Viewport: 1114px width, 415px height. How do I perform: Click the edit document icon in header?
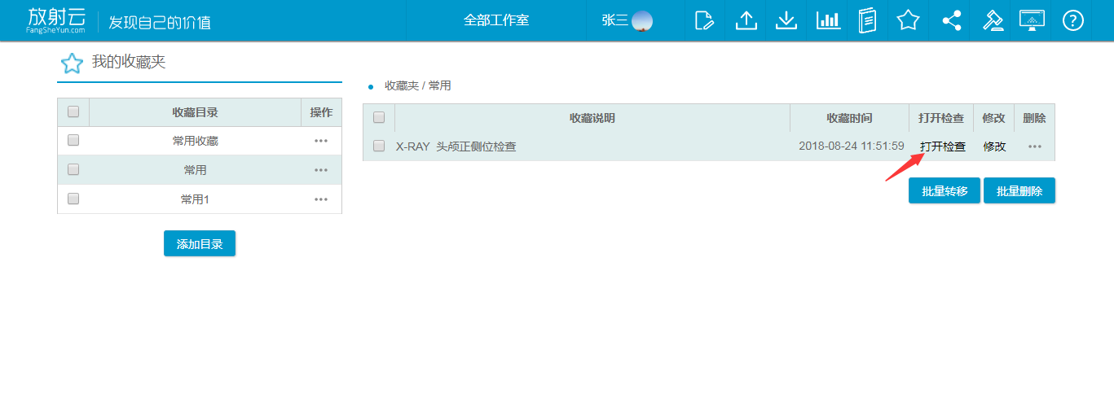tap(705, 20)
